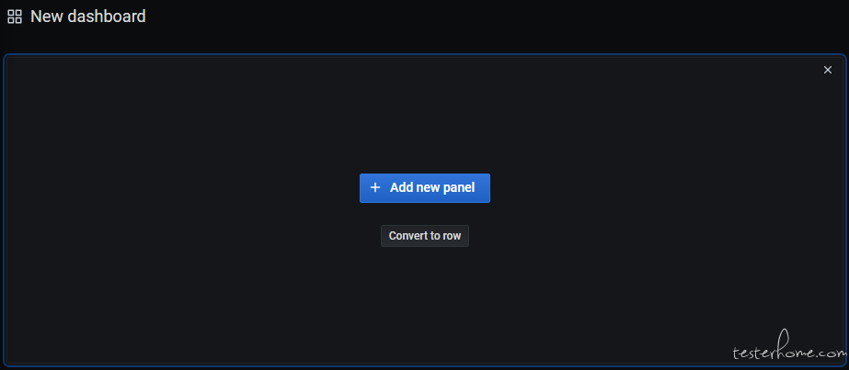Click the New dashboard title text
Viewport: 849px width, 370px height.
[x=87, y=17]
